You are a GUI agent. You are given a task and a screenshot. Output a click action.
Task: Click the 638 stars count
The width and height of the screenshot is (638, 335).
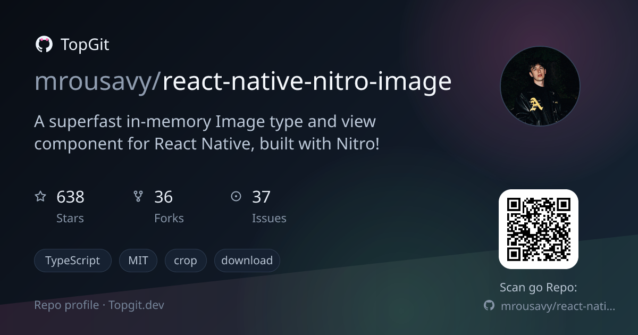(70, 197)
